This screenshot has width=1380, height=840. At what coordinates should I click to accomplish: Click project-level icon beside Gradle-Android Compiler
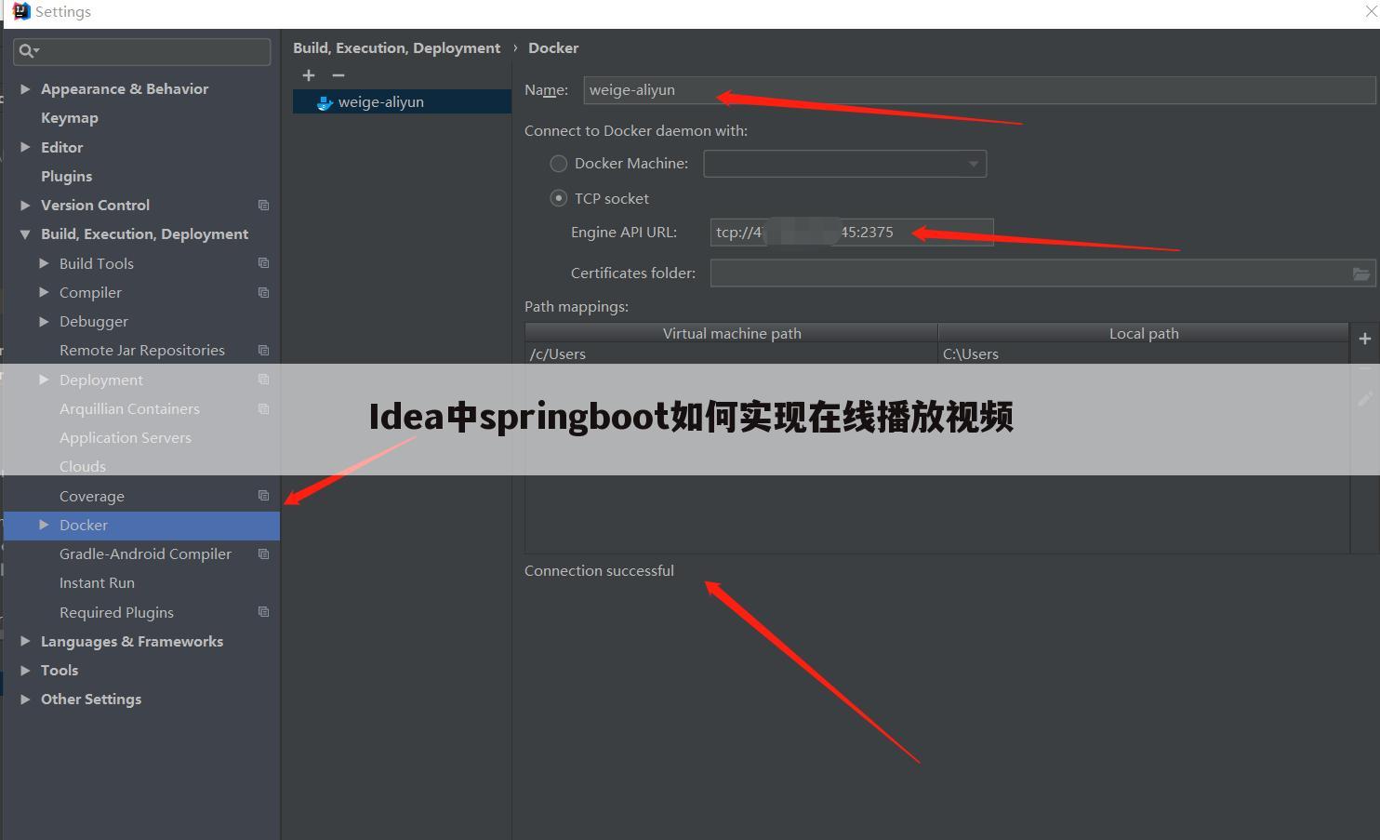coord(263,553)
